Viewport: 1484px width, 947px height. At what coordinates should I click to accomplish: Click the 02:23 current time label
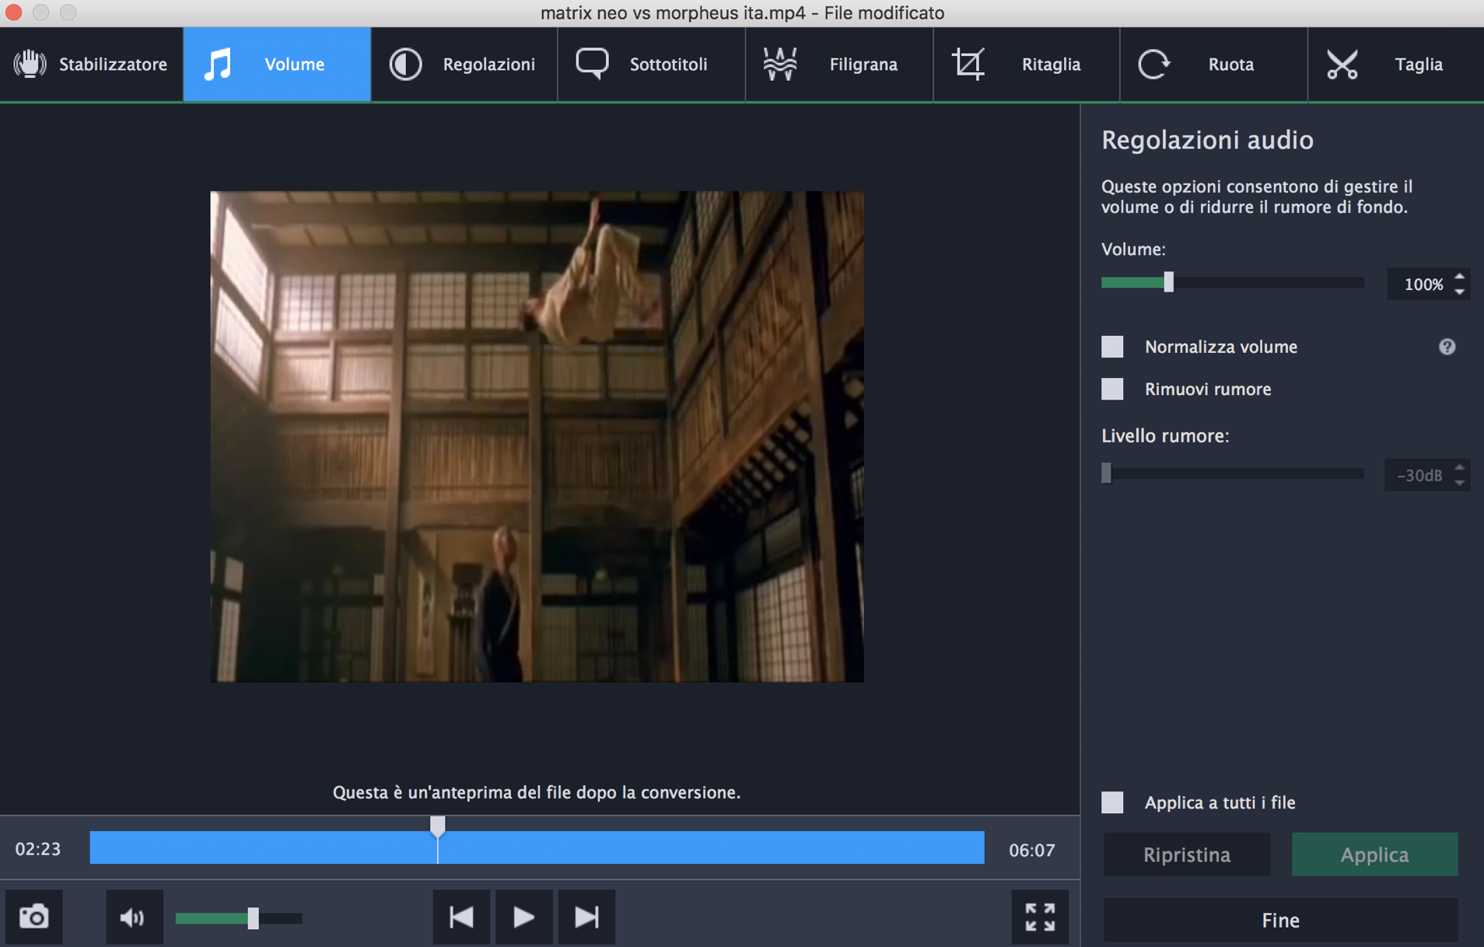38,849
